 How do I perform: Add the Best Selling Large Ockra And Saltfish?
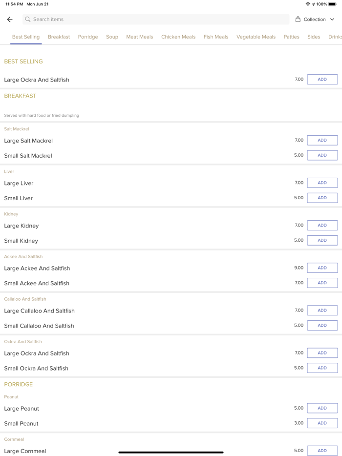coord(322,80)
